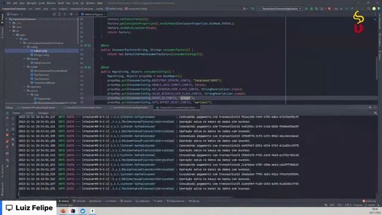382x215 pixels.
Task: Collapse the model package arrow
Action: click(x=24, y=66)
